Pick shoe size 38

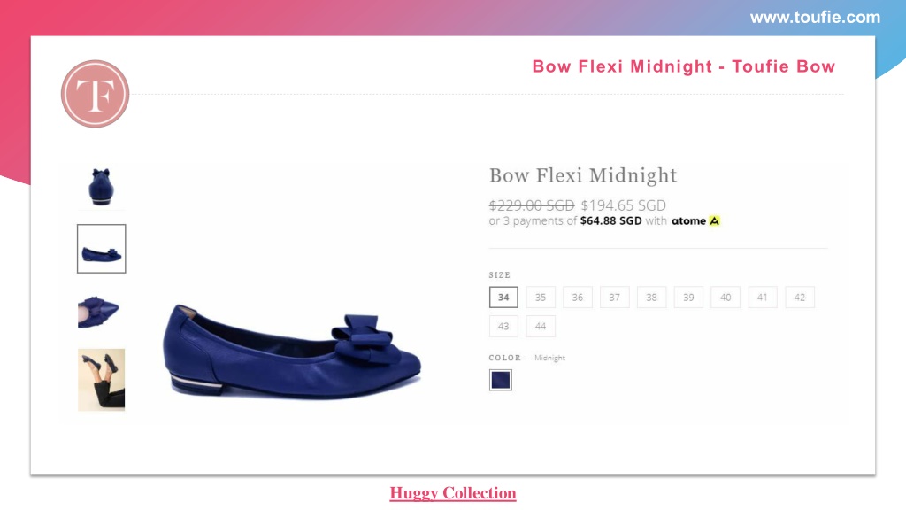coord(652,297)
